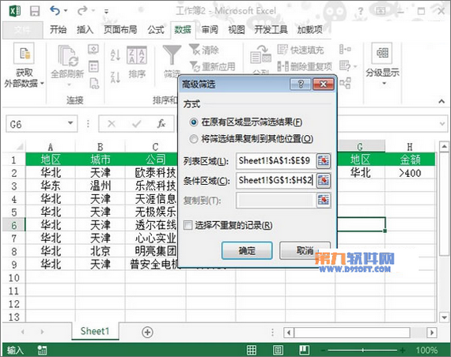Select cell H2 containing >400
This screenshot has height=357, width=451.
point(410,173)
